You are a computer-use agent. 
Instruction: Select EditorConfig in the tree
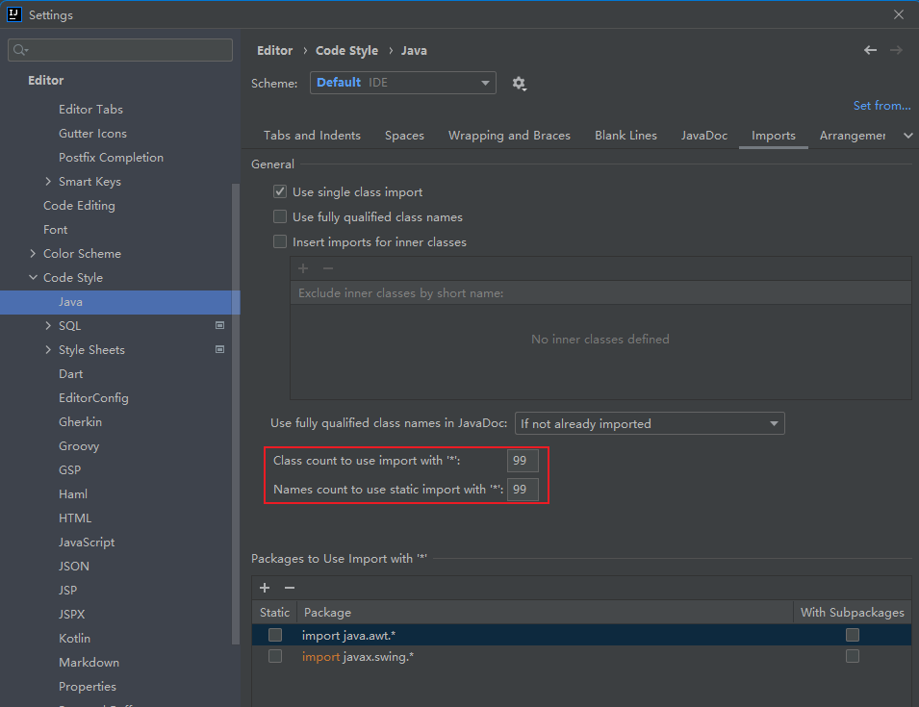[x=93, y=397]
